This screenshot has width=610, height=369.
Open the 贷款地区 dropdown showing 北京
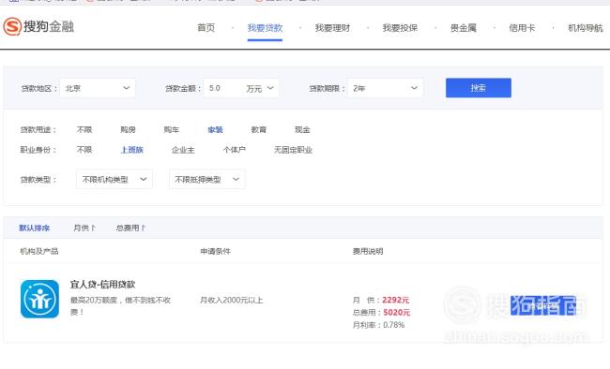point(98,88)
